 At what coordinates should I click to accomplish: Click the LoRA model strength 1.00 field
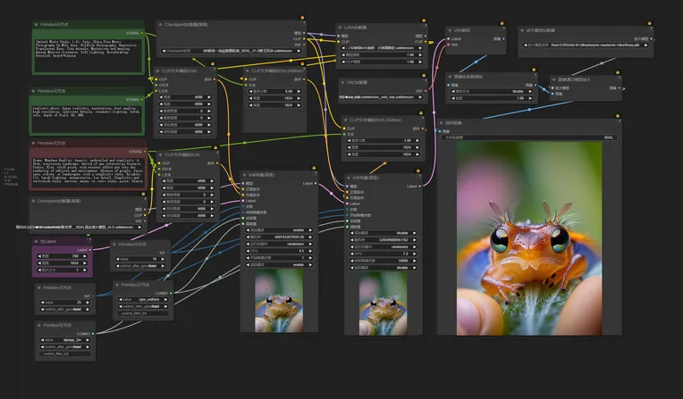(x=382, y=55)
